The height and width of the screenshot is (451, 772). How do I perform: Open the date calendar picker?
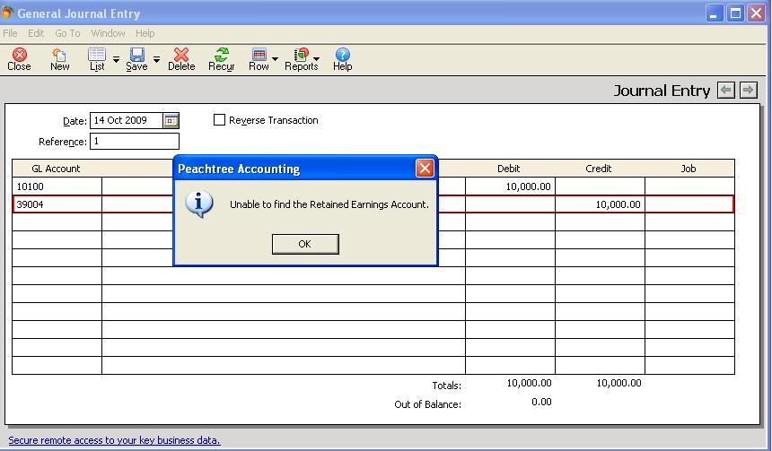coord(171,120)
